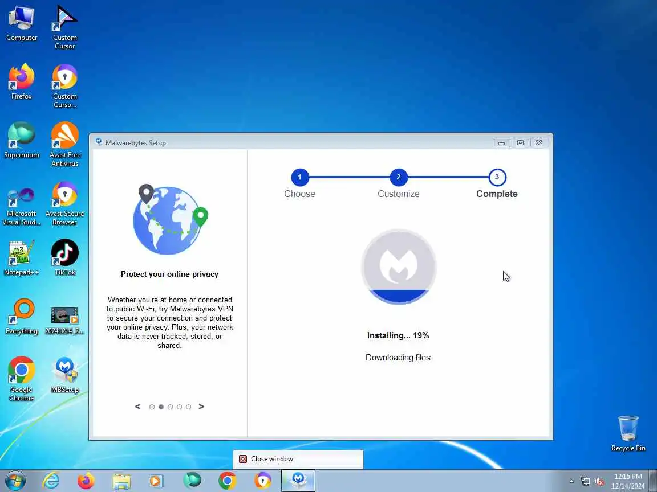The image size is (657, 492).
Task: Select the first carousel dot
Action: click(x=152, y=407)
